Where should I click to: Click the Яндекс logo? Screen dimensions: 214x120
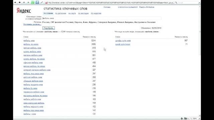coord(24,11)
